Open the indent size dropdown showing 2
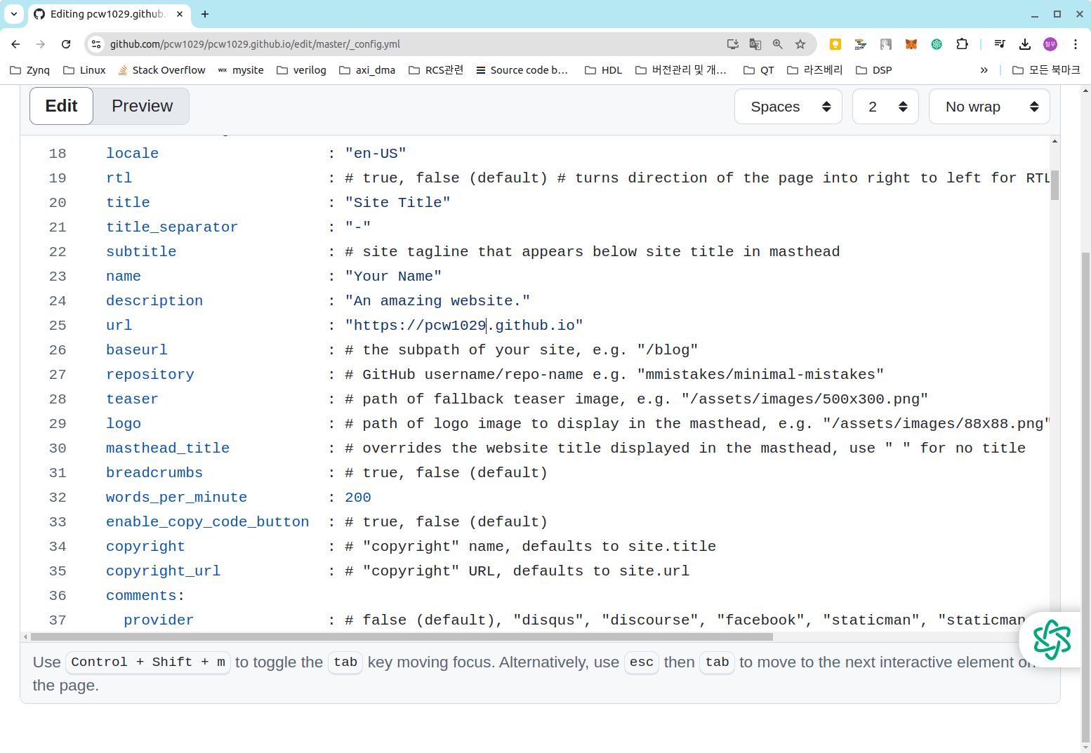The image size is (1091, 753). 885,106
